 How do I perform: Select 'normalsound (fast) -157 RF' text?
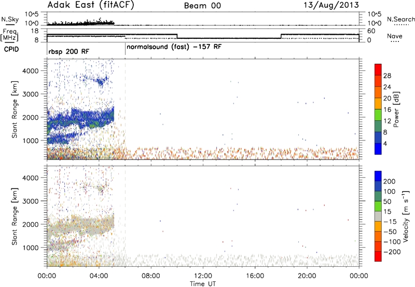click(x=174, y=47)
